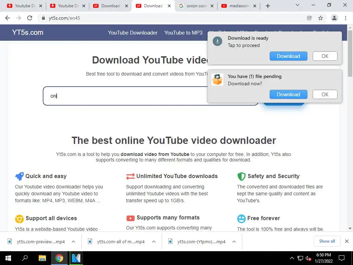The image size is (353, 265).
Task: Open the Windows Start menu
Action: 8,258
